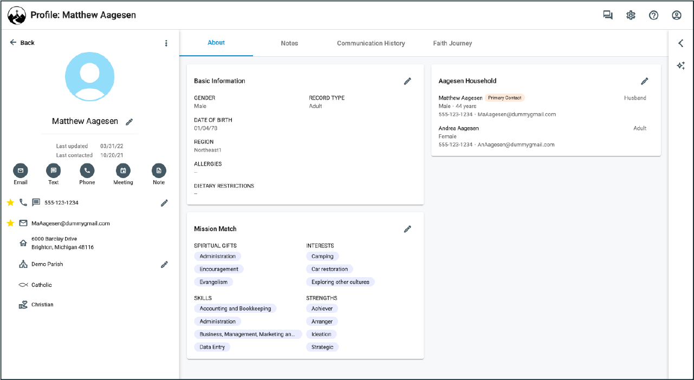Click the profile avatar picture
The height and width of the screenshot is (380, 694).
pyautogui.click(x=89, y=77)
